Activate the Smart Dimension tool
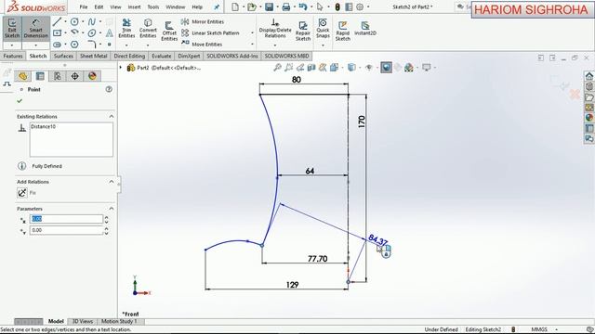The image size is (595, 334). tap(35, 29)
